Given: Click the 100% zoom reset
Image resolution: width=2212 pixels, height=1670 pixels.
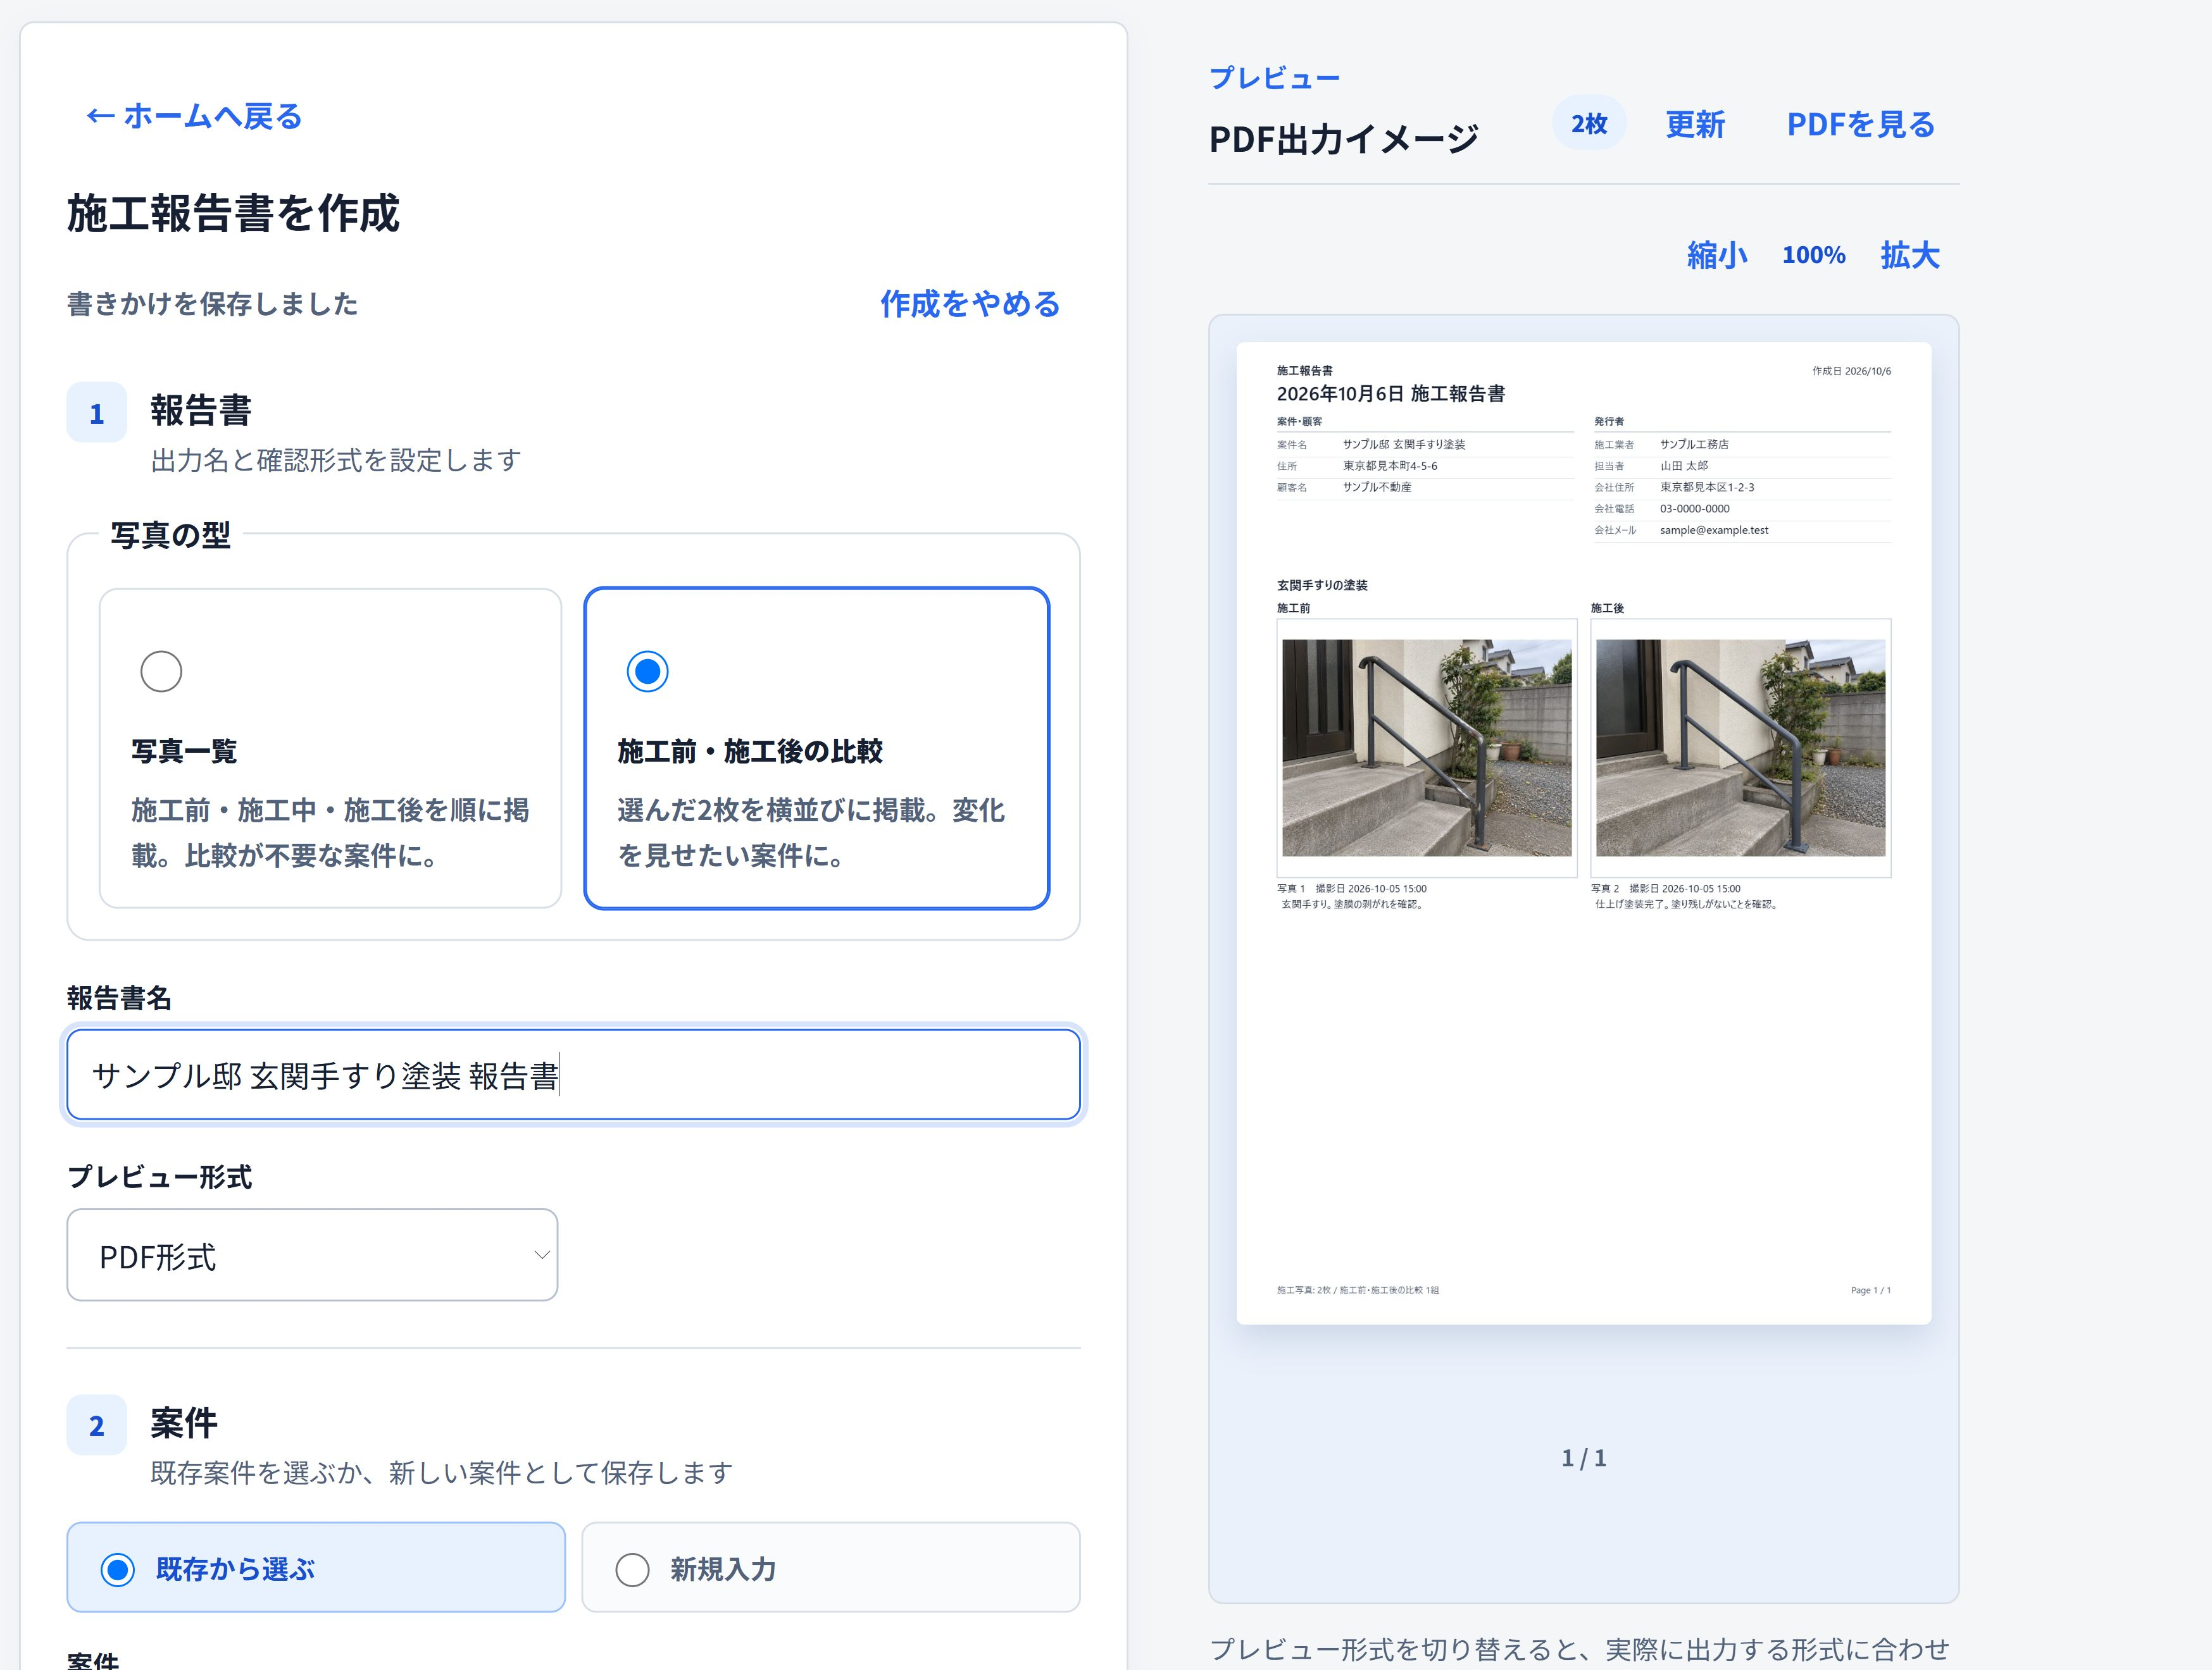Looking at the screenshot, I should pos(1814,255).
